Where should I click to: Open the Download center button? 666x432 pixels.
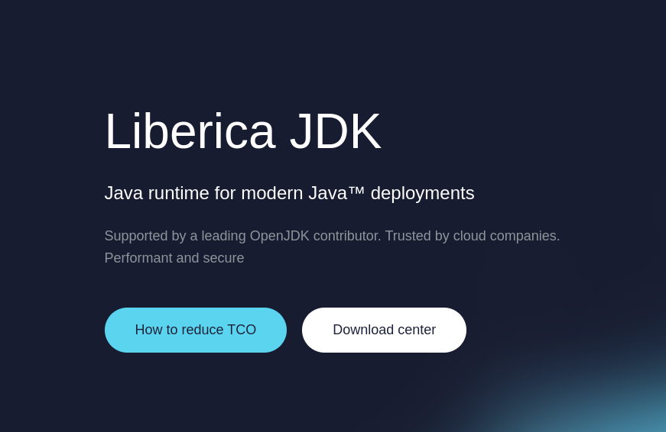[x=384, y=330]
